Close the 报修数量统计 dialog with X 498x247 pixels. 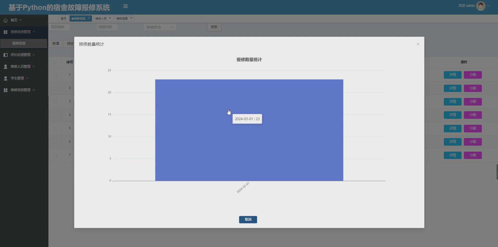pos(418,44)
